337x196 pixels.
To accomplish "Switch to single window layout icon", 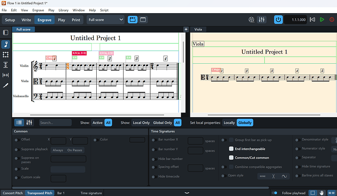I will (x=143, y=19).
